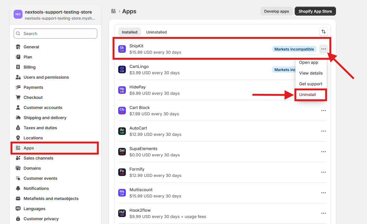367x224 pixels.
Task: Click the Cart Block app icon
Action: [x=122, y=111]
